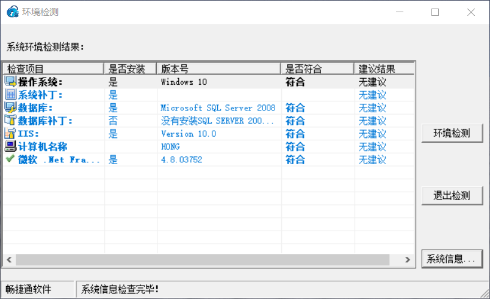Click the Windows 10 version cell
Image resolution: width=490 pixels, height=299 pixels.
[x=184, y=82]
